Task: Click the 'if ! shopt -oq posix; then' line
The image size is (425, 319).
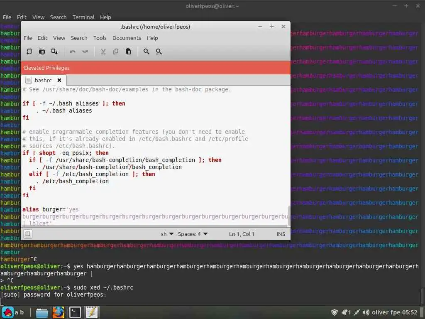Action: click(65, 153)
